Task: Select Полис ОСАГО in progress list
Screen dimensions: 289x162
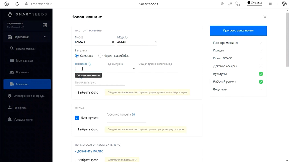Action: click(223, 58)
